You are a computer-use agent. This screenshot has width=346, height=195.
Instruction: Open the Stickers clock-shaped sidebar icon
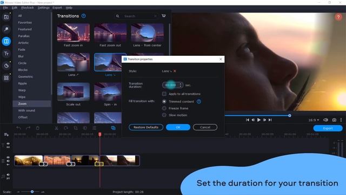pos(6,66)
